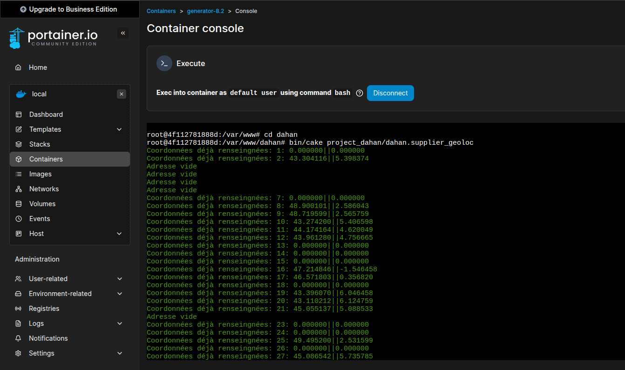Open the Dashboard menu item
The height and width of the screenshot is (370, 625).
coord(46,114)
